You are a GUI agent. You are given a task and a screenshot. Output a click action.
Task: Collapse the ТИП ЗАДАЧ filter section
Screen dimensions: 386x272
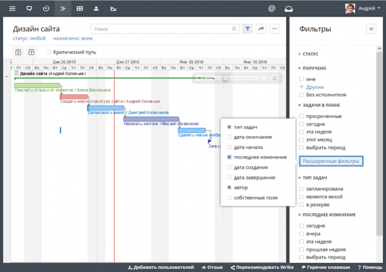coord(313,178)
